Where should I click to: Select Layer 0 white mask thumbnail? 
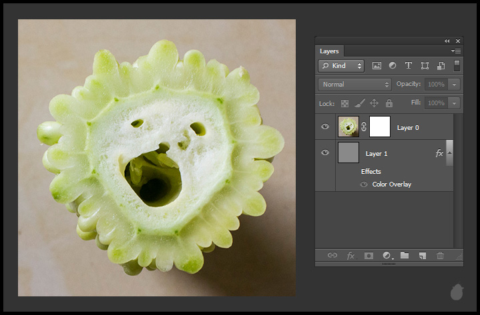379,127
